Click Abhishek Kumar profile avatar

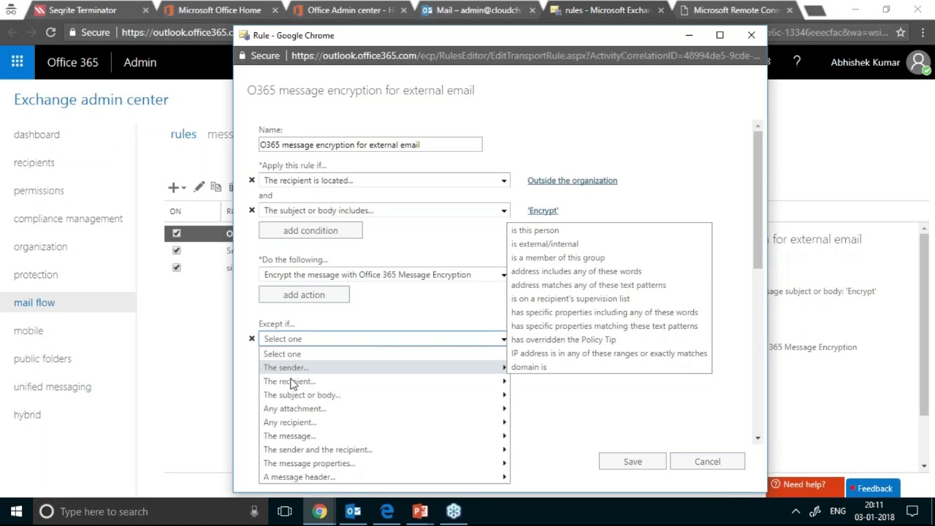pyautogui.click(x=918, y=62)
